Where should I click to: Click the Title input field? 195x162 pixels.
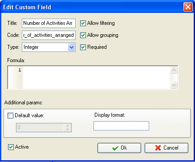point(49,23)
